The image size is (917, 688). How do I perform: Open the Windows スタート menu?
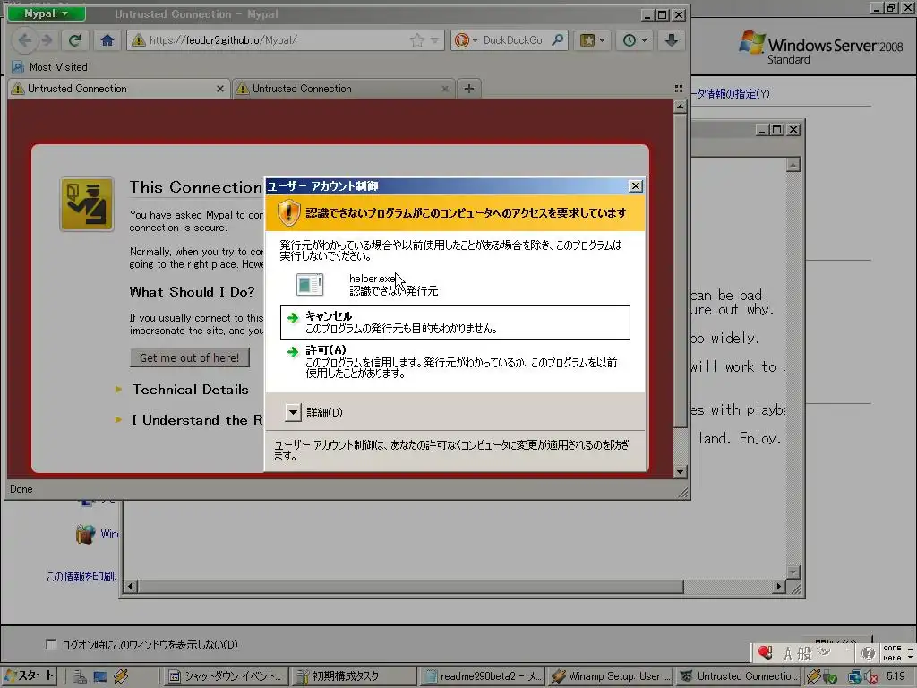click(x=30, y=675)
